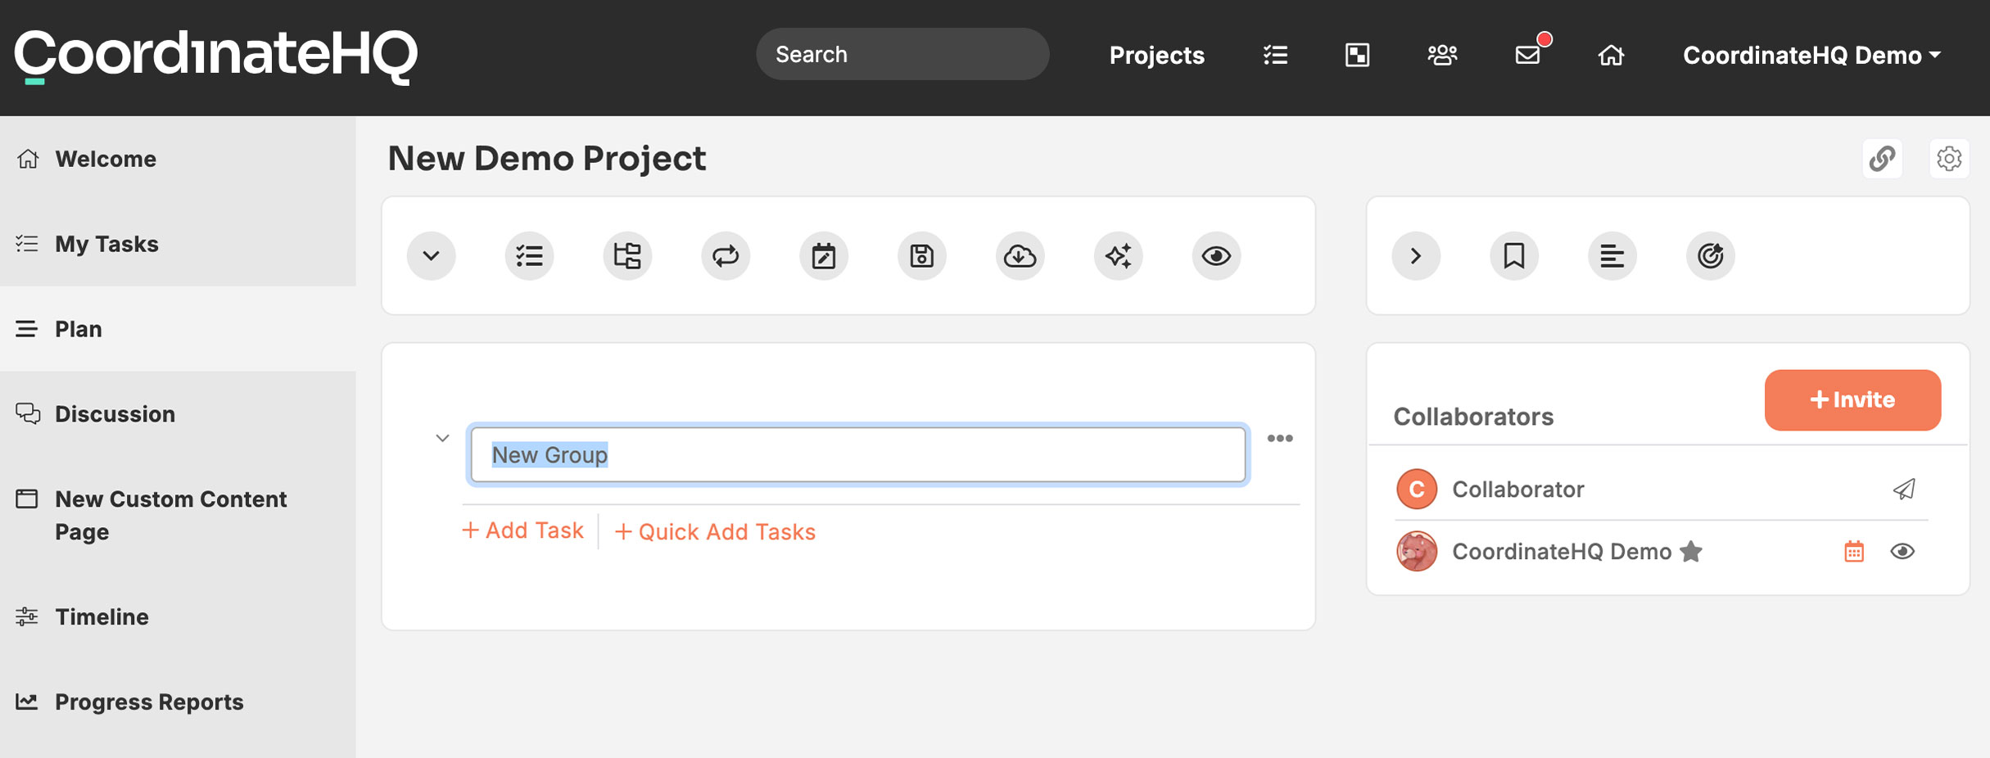Open My Tasks in the sidebar
1990x758 pixels.
[178, 244]
